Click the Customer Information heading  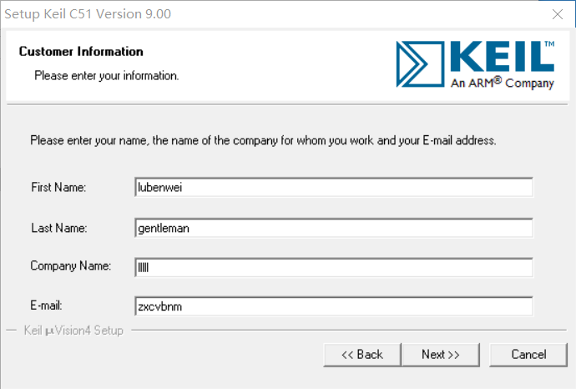tap(81, 52)
